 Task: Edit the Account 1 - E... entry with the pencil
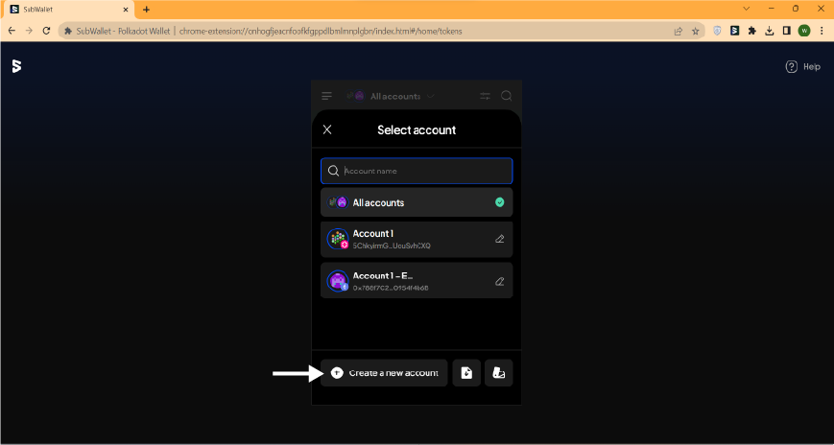tap(499, 282)
